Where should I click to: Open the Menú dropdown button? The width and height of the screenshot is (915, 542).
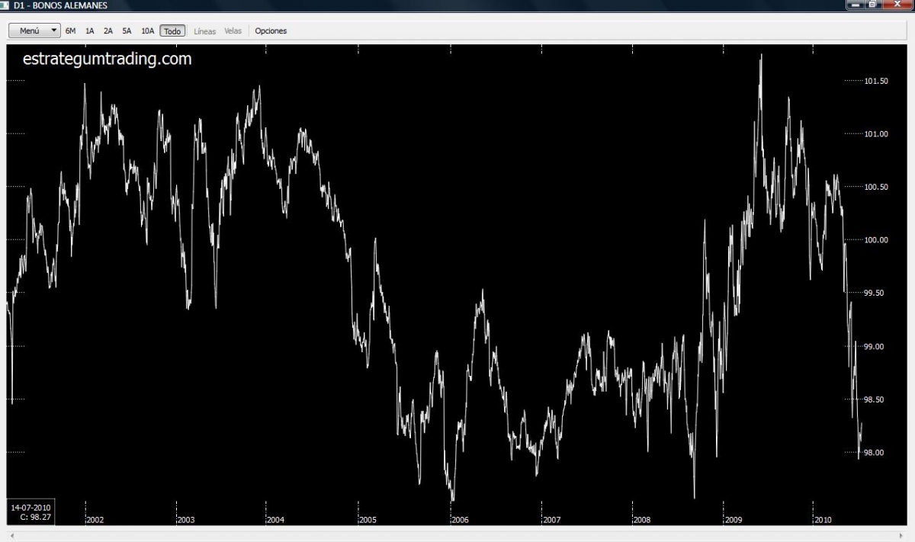click(34, 30)
